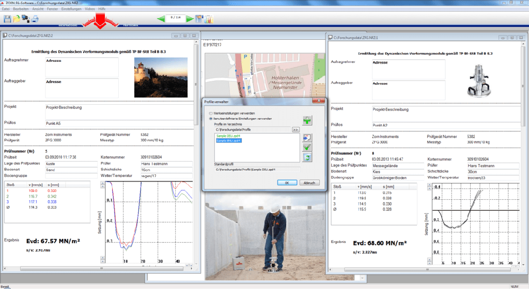Select Sample ENU.zpd4 in profile list
Viewport: 529px width, 289px height.
pyautogui.click(x=229, y=140)
